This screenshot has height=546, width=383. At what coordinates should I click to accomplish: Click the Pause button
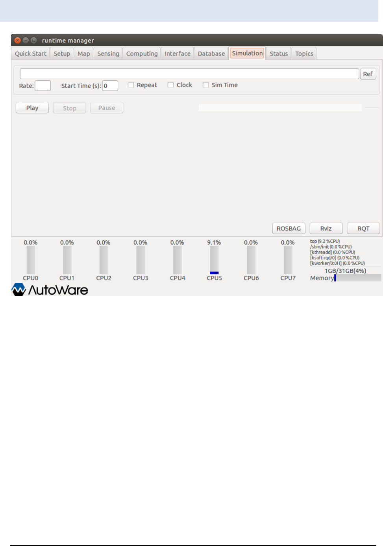click(107, 108)
